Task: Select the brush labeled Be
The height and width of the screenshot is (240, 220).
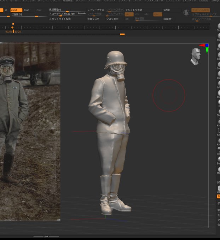Action: click(219, 161)
